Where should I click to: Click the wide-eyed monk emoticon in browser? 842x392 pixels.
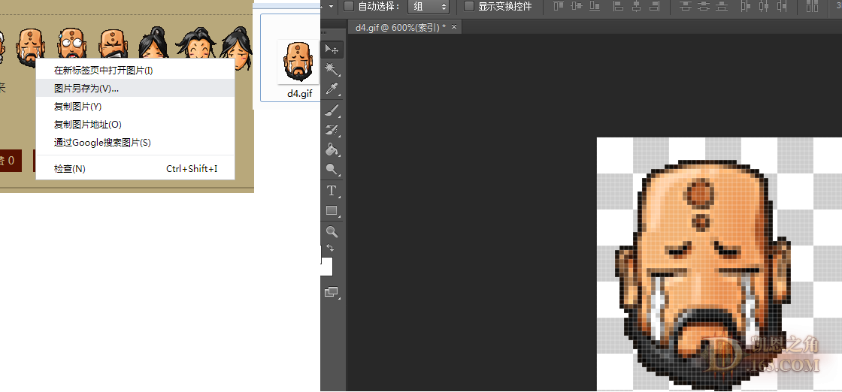pyautogui.click(x=71, y=43)
